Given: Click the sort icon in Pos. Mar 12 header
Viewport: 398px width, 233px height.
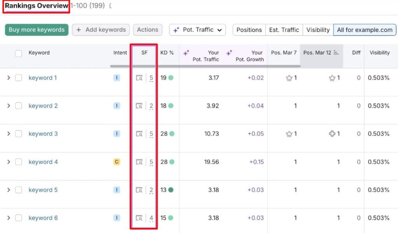Looking at the screenshot, I should coord(336,53).
